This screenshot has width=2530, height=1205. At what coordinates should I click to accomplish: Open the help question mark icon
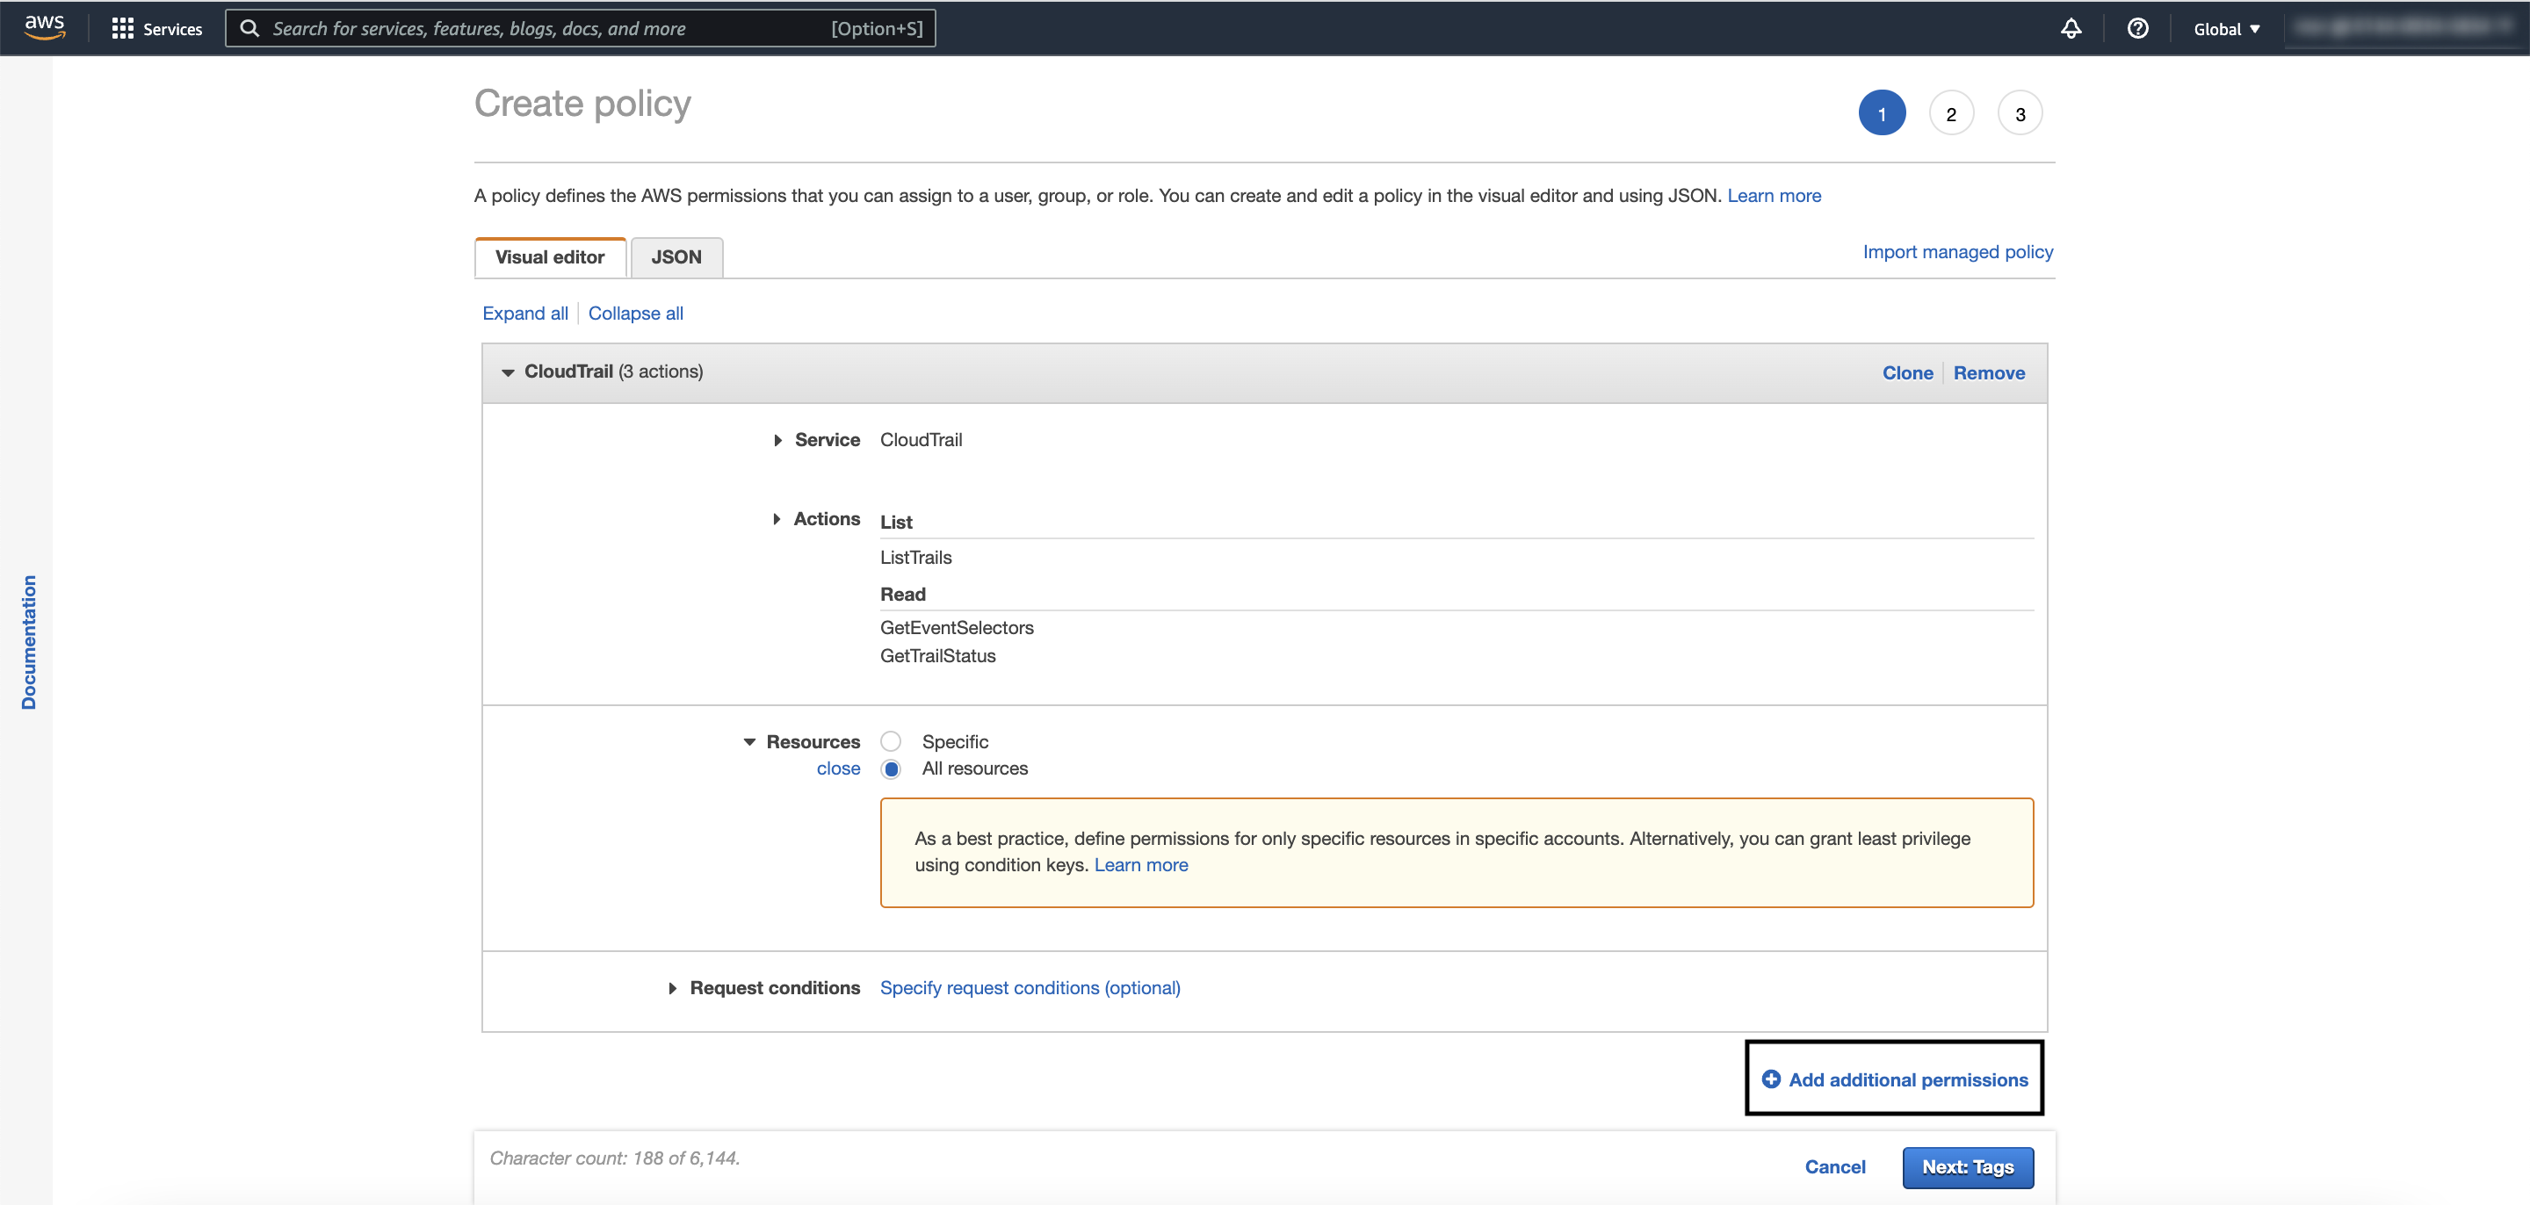coord(2137,28)
